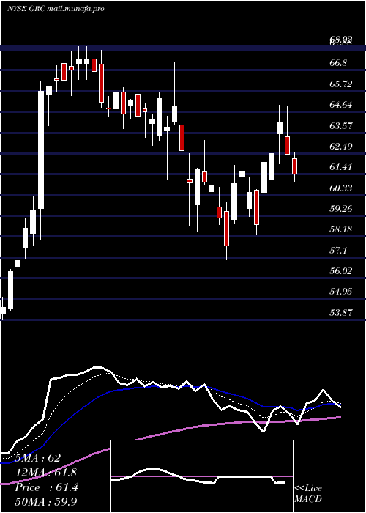Click the 62.49 price level label
The image size is (366, 513).
coord(341,147)
